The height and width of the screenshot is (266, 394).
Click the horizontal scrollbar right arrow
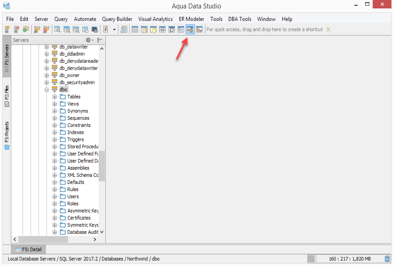coord(95,239)
